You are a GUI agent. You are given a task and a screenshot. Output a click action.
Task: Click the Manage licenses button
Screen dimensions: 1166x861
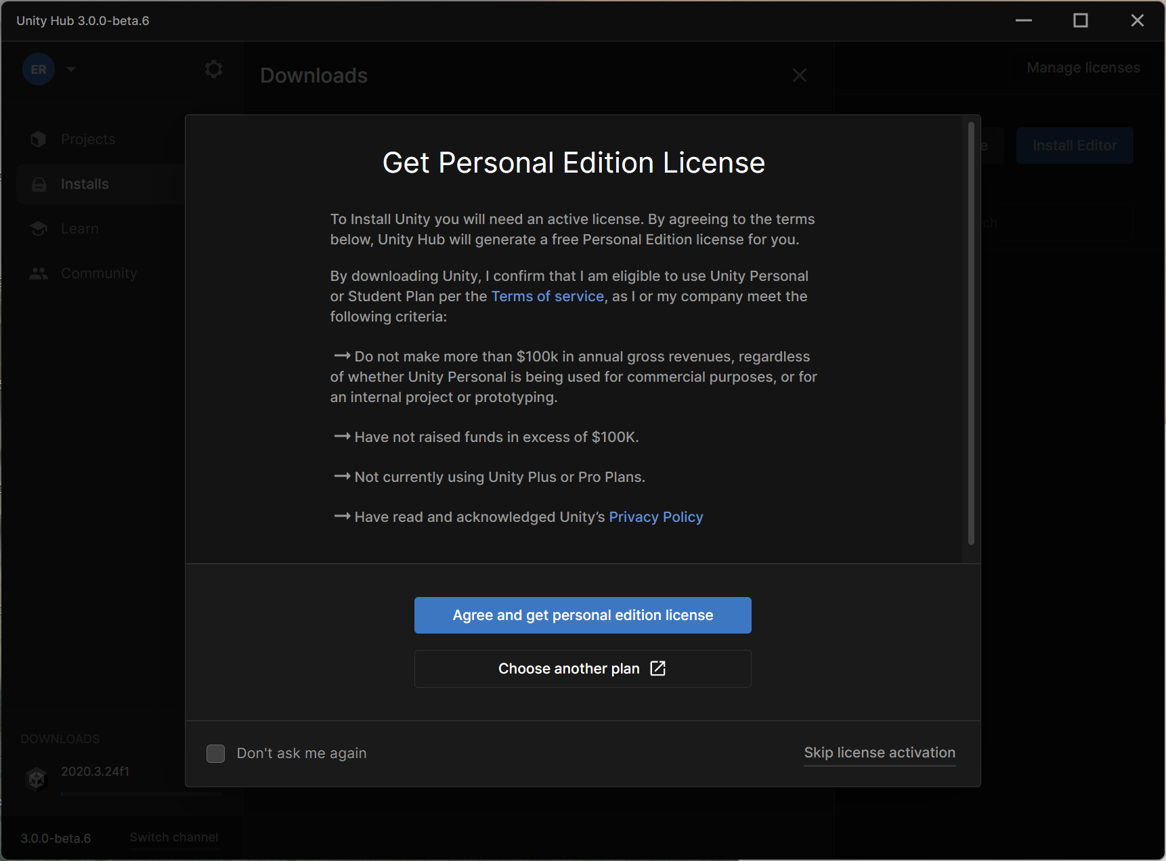(1083, 68)
